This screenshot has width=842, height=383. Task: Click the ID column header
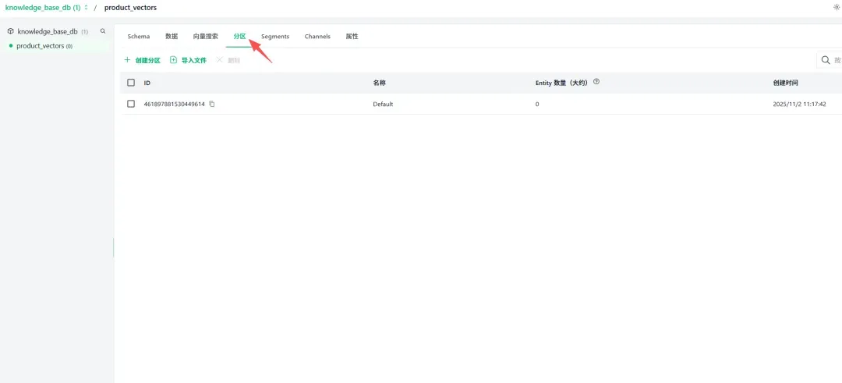click(147, 83)
